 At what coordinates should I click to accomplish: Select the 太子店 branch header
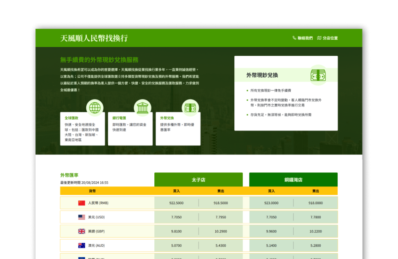(198, 180)
